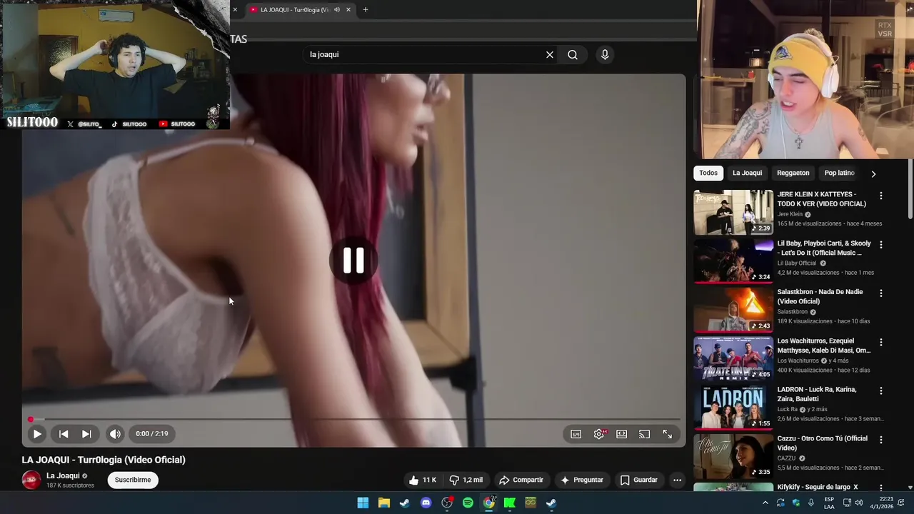Open La Joaqui channel avatar
The width and height of the screenshot is (914, 514).
pyautogui.click(x=31, y=480)
